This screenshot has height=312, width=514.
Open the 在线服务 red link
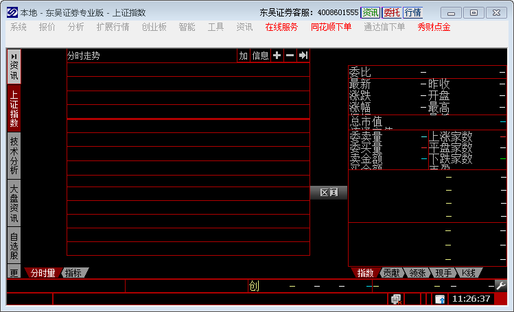(281, 27)
